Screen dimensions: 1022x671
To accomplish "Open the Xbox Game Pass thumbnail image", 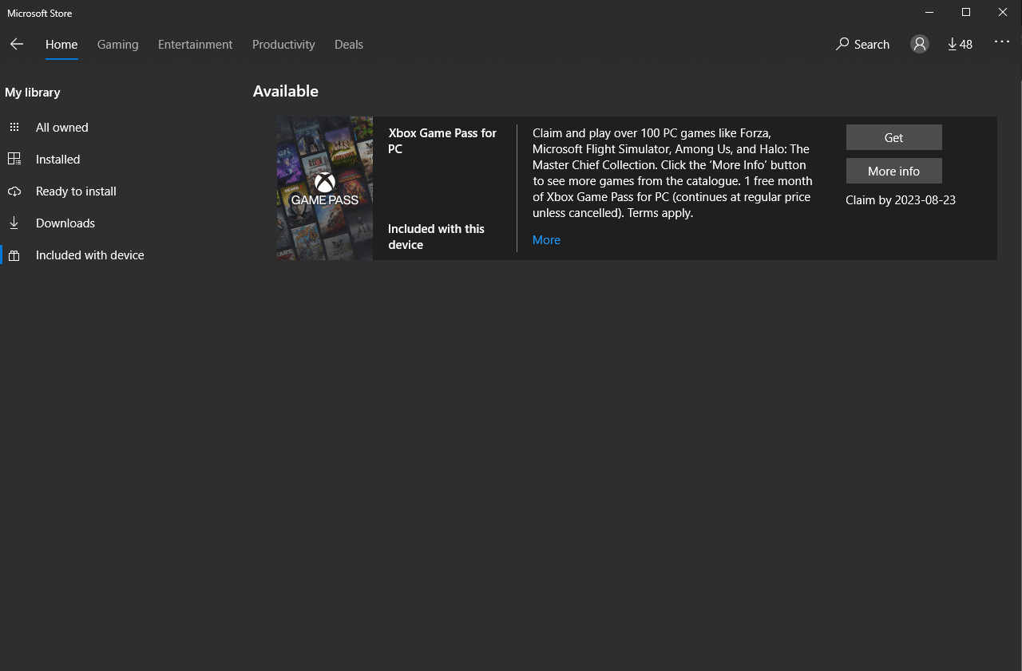I will point(325,188).
